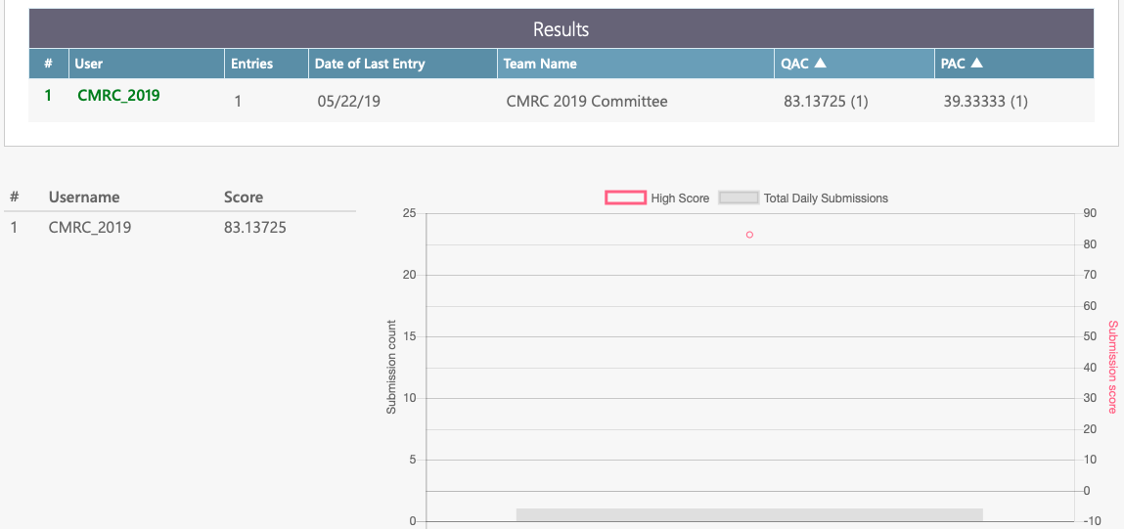The height and width of the screenshot is (529, 1124).
Task: Select the pink high score data point
Action: click(749, 235)
